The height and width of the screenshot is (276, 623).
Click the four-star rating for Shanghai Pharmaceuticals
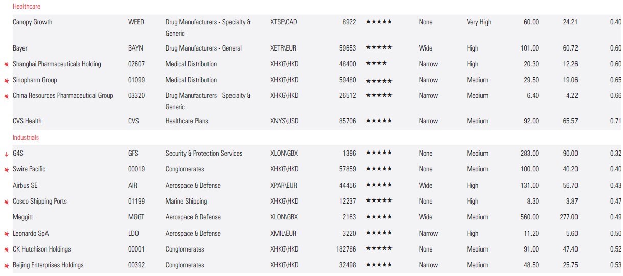pos(376,64)
